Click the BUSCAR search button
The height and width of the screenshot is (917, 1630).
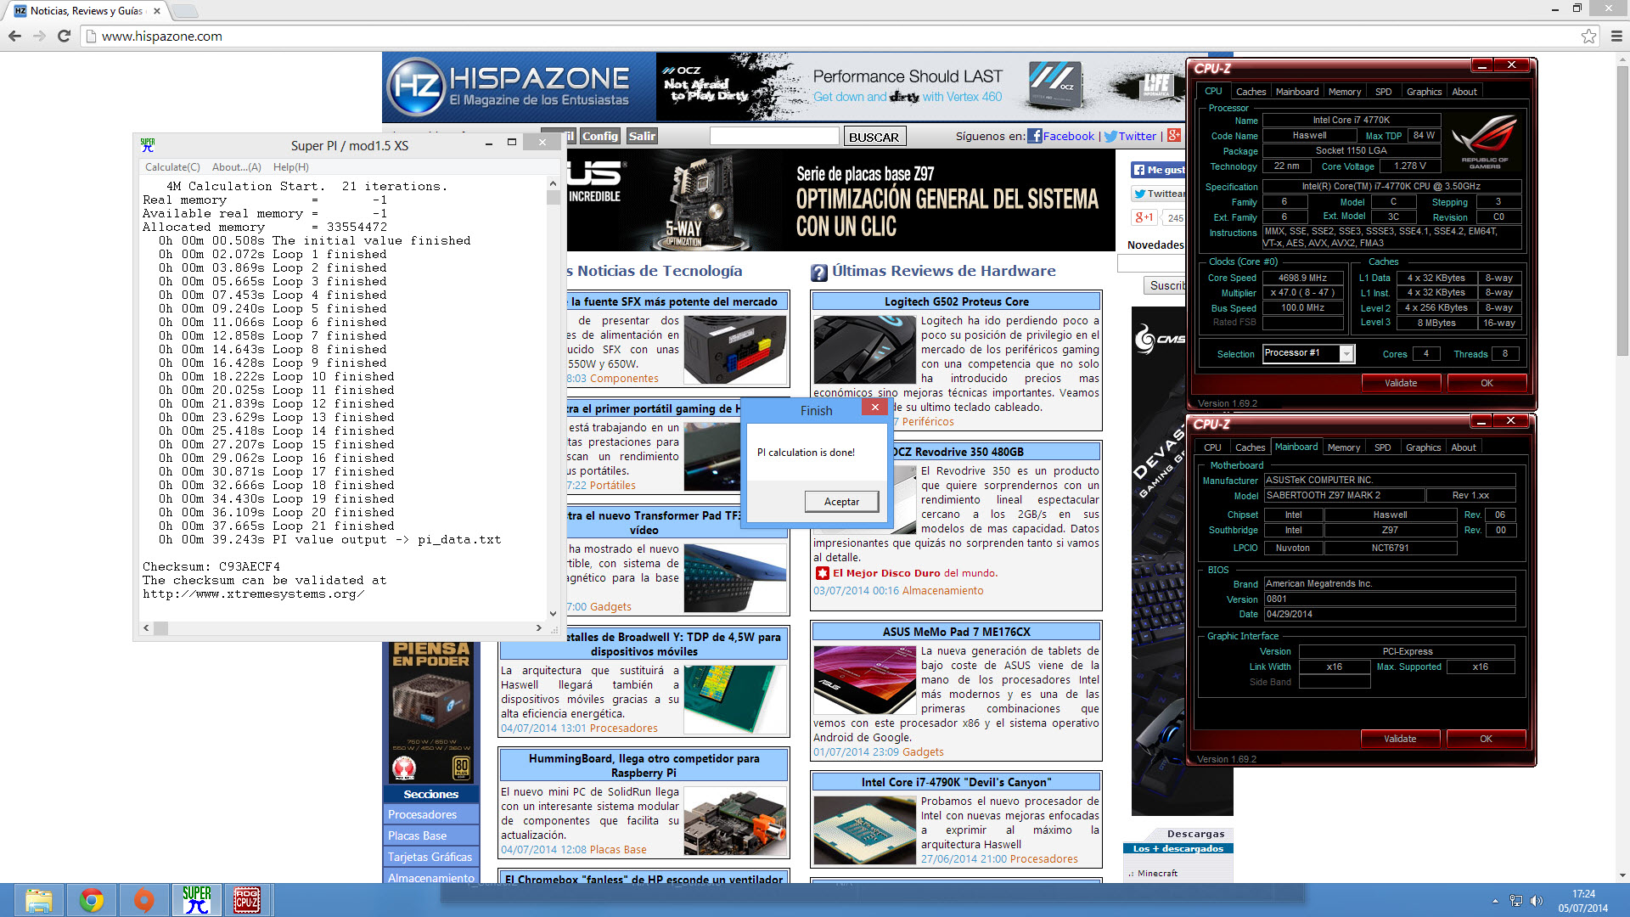point(874,137)
